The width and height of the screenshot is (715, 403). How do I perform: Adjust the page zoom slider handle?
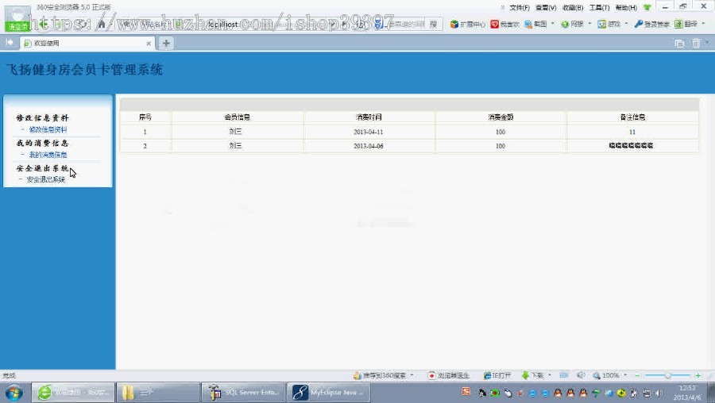tap(667, 376)
